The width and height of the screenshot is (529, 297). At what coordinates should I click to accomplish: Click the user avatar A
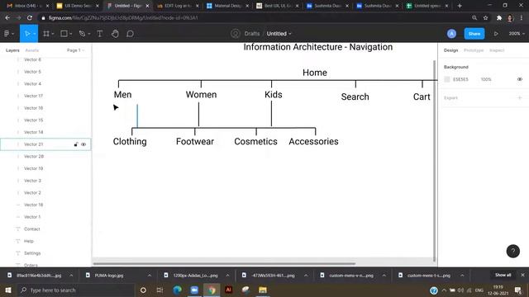(x=451, y=34)
